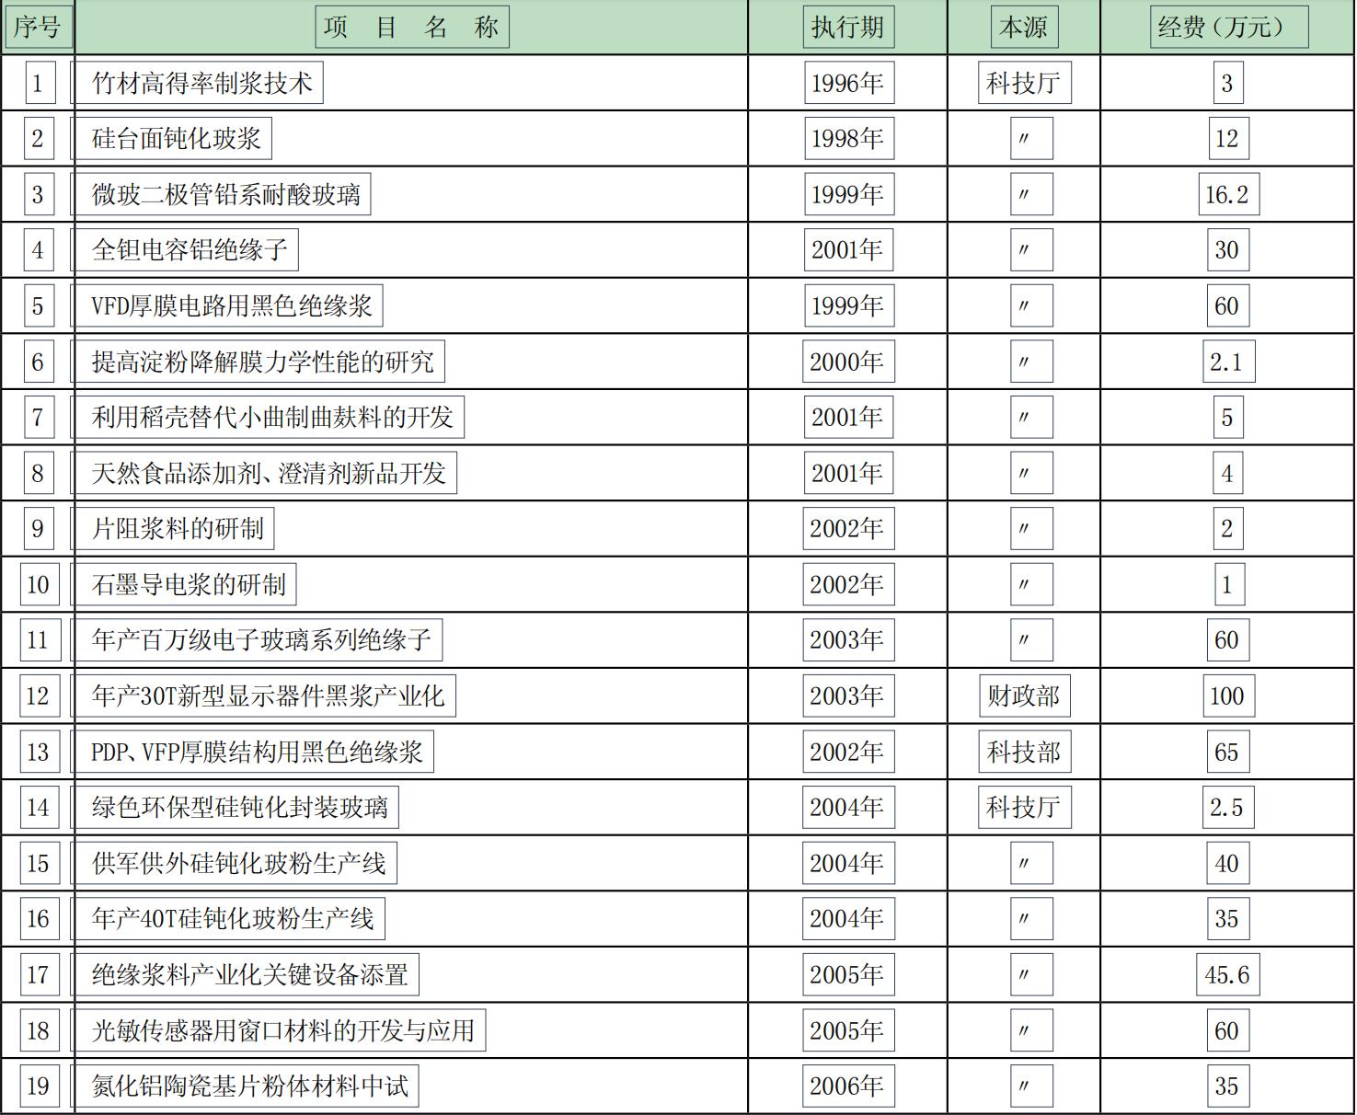This screenshot has height=1115, width=1357.
Task: Click the funding value 30
Action: (1227, 250)
